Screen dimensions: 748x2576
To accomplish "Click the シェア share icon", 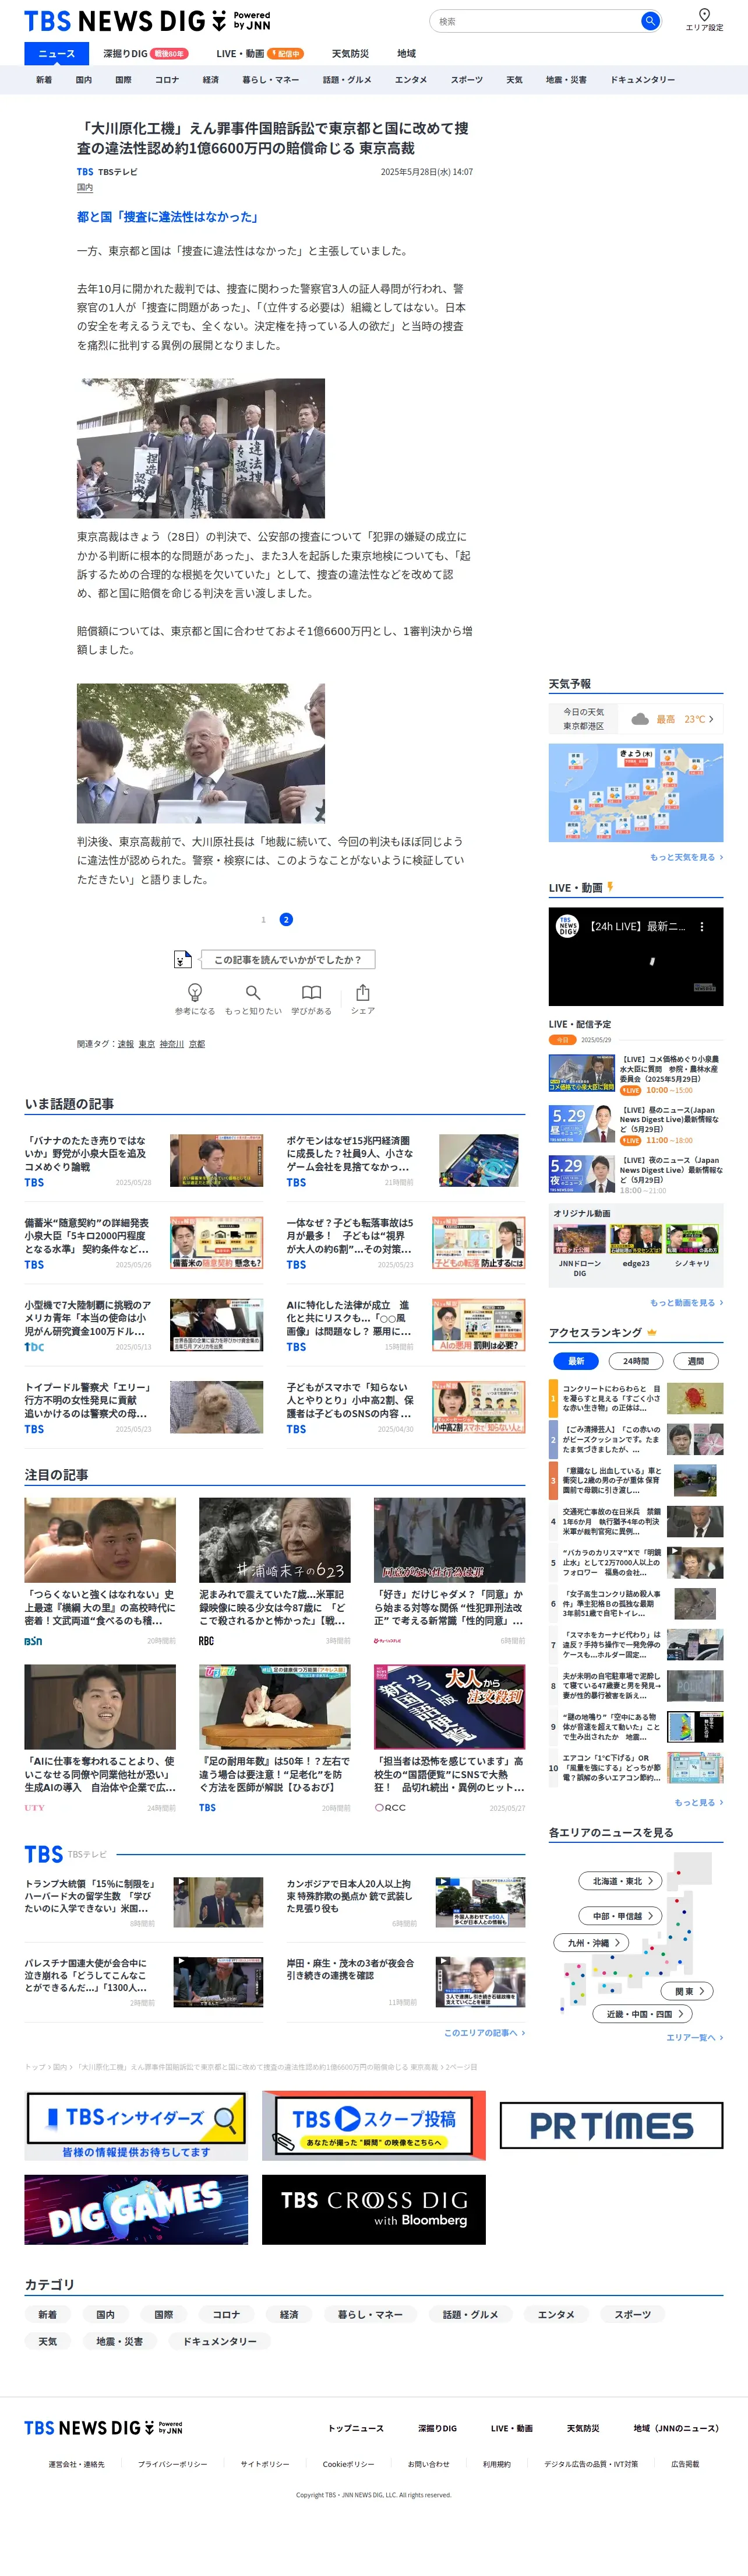I will click(362, 992).
